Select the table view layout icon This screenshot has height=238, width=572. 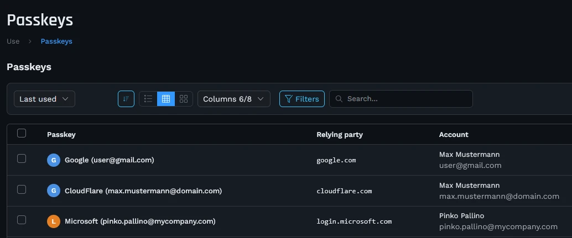[x=166, y=99]
